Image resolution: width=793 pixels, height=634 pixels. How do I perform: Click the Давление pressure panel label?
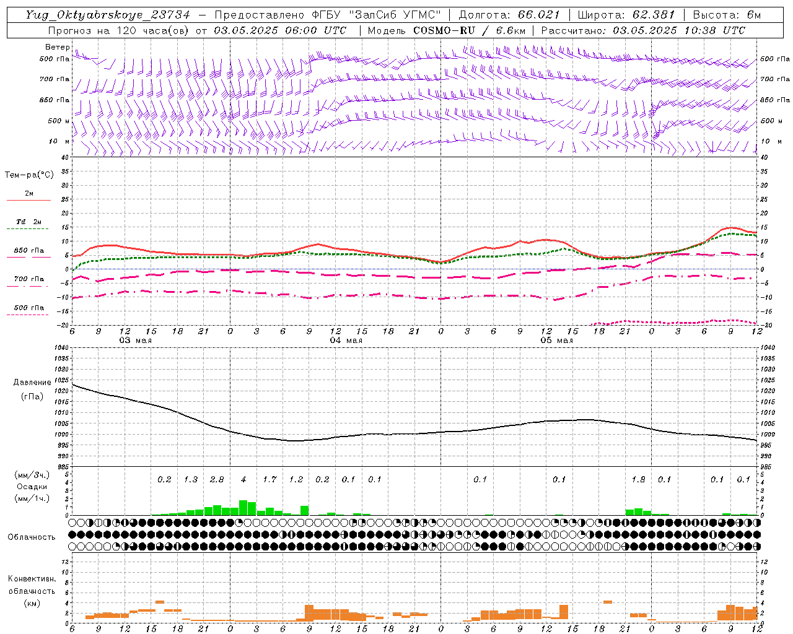pos(32,383)
